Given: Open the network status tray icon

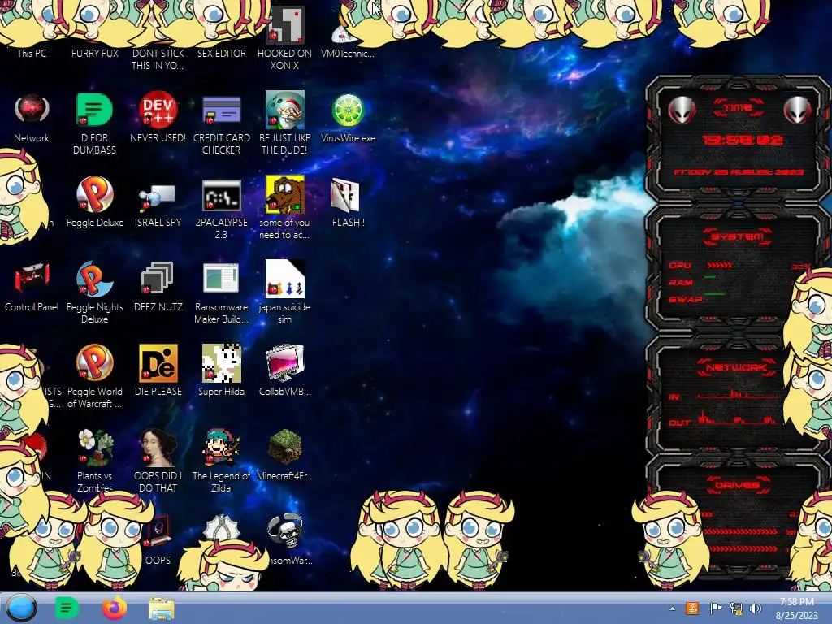Looking at the screenshot, I should tap(735, 608).
